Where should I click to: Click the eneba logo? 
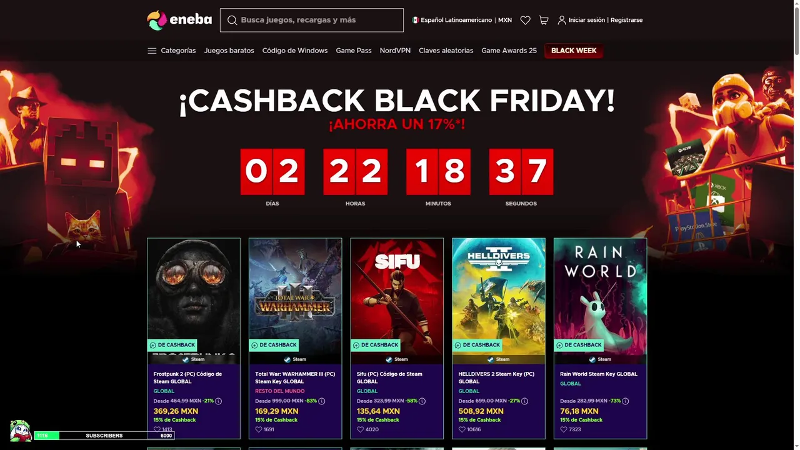[179, 20]
